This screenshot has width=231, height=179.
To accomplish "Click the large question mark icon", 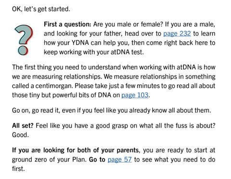I will (24, 40).
